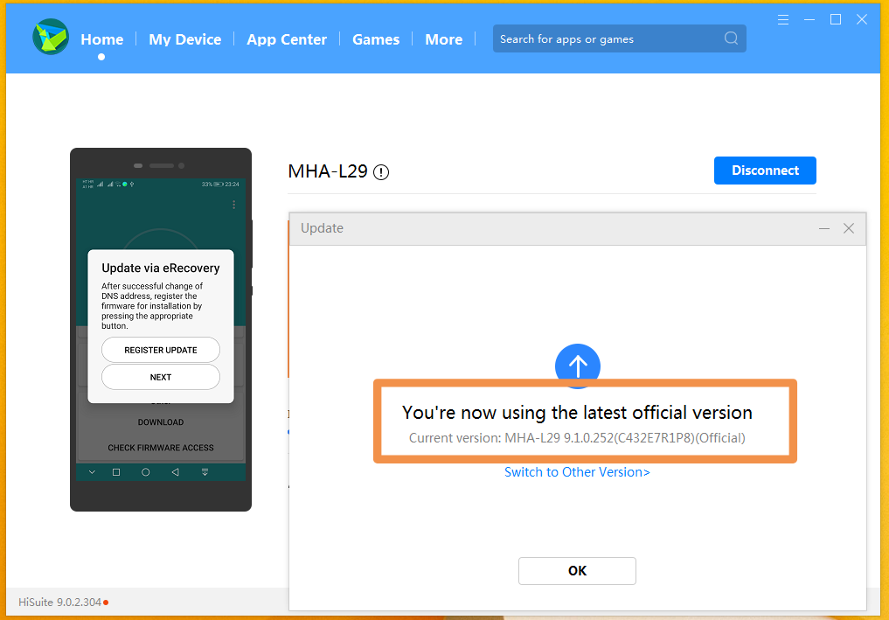Minimize the HiSuite main window

point(809,20)
